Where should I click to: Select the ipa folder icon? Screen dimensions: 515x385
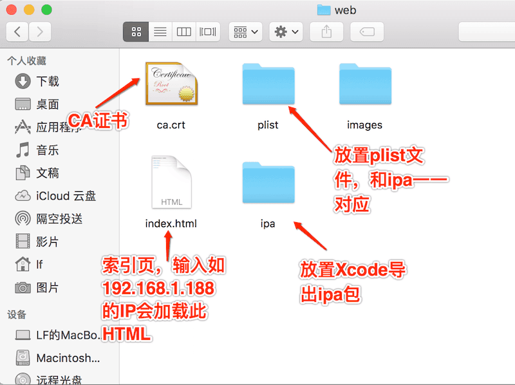268,183
